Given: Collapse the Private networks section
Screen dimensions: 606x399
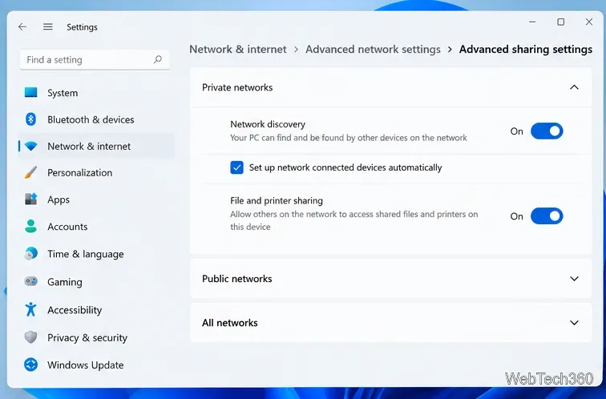Looking at the screenshot, I should click(x=574, y=87).
